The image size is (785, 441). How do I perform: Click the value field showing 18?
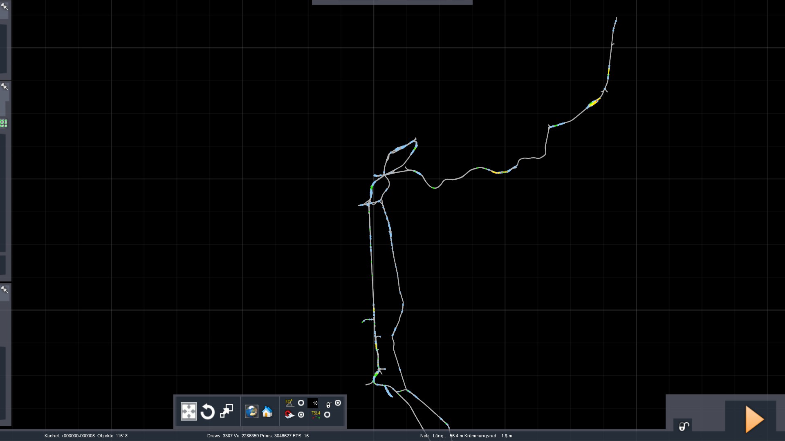(x=313, y=403)
